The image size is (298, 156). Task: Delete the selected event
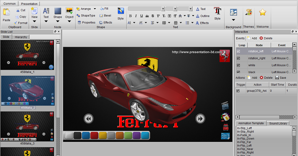(x=266, y=38)
